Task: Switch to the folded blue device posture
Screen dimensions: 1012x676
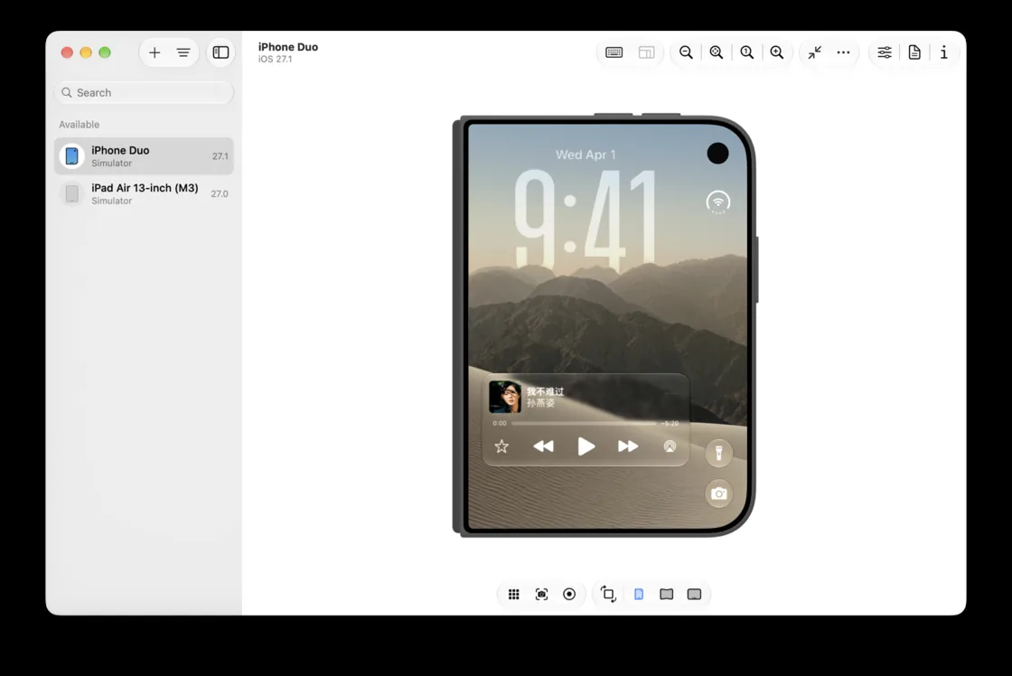Action: (x=639, y=594)
